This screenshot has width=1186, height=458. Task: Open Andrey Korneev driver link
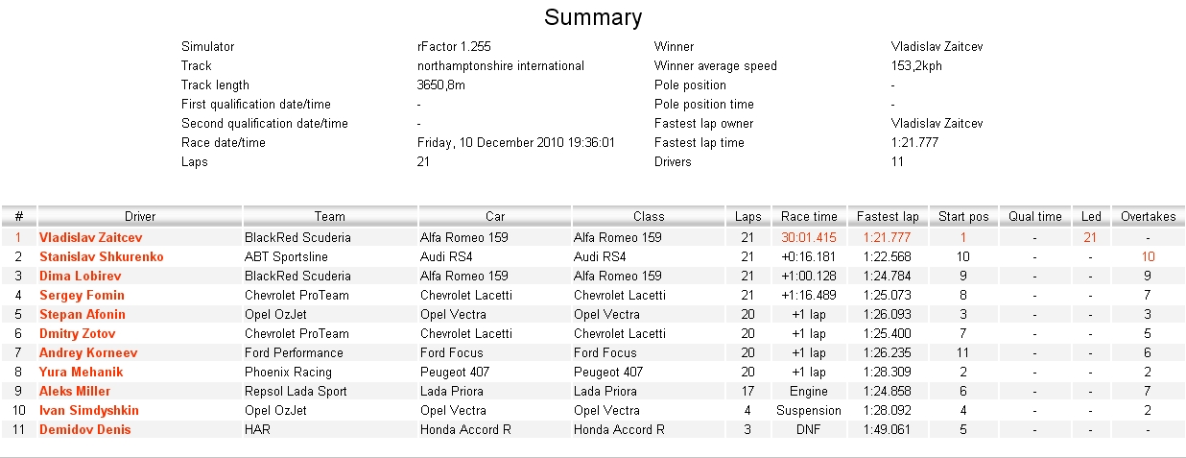88,352
